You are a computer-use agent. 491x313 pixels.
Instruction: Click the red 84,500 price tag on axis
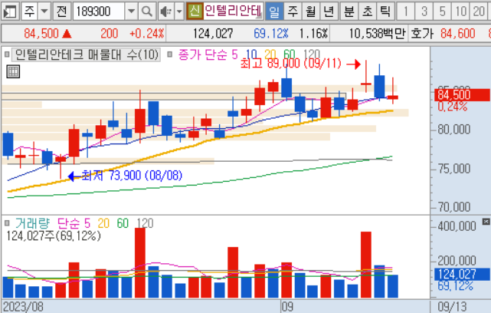(462, 94)
